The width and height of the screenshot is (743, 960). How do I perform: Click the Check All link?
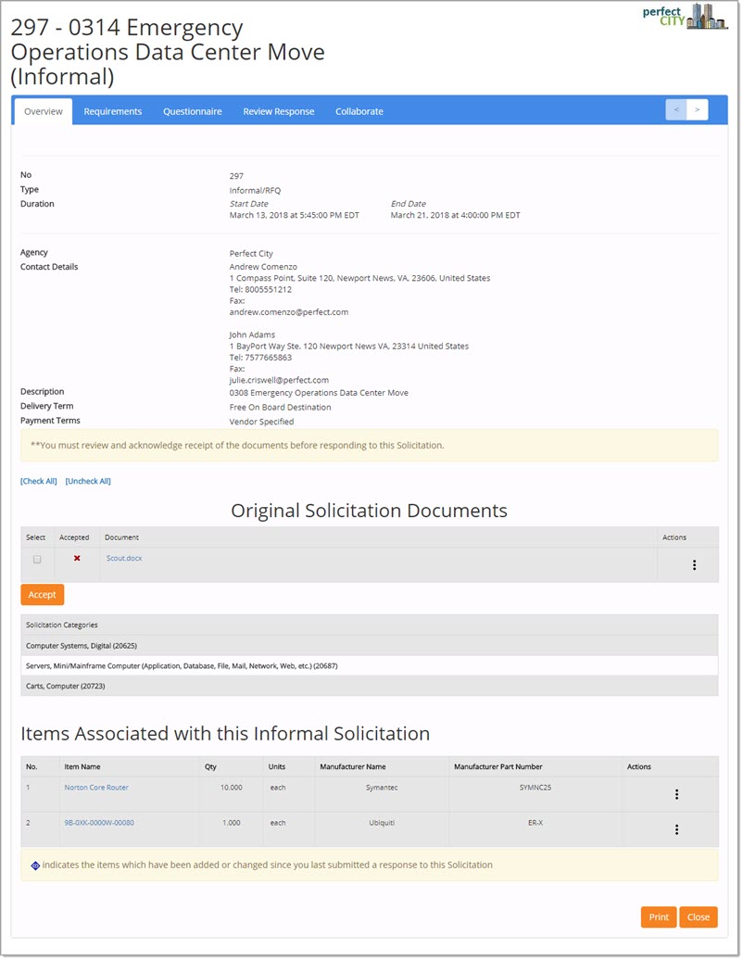[x=39, y=482]
